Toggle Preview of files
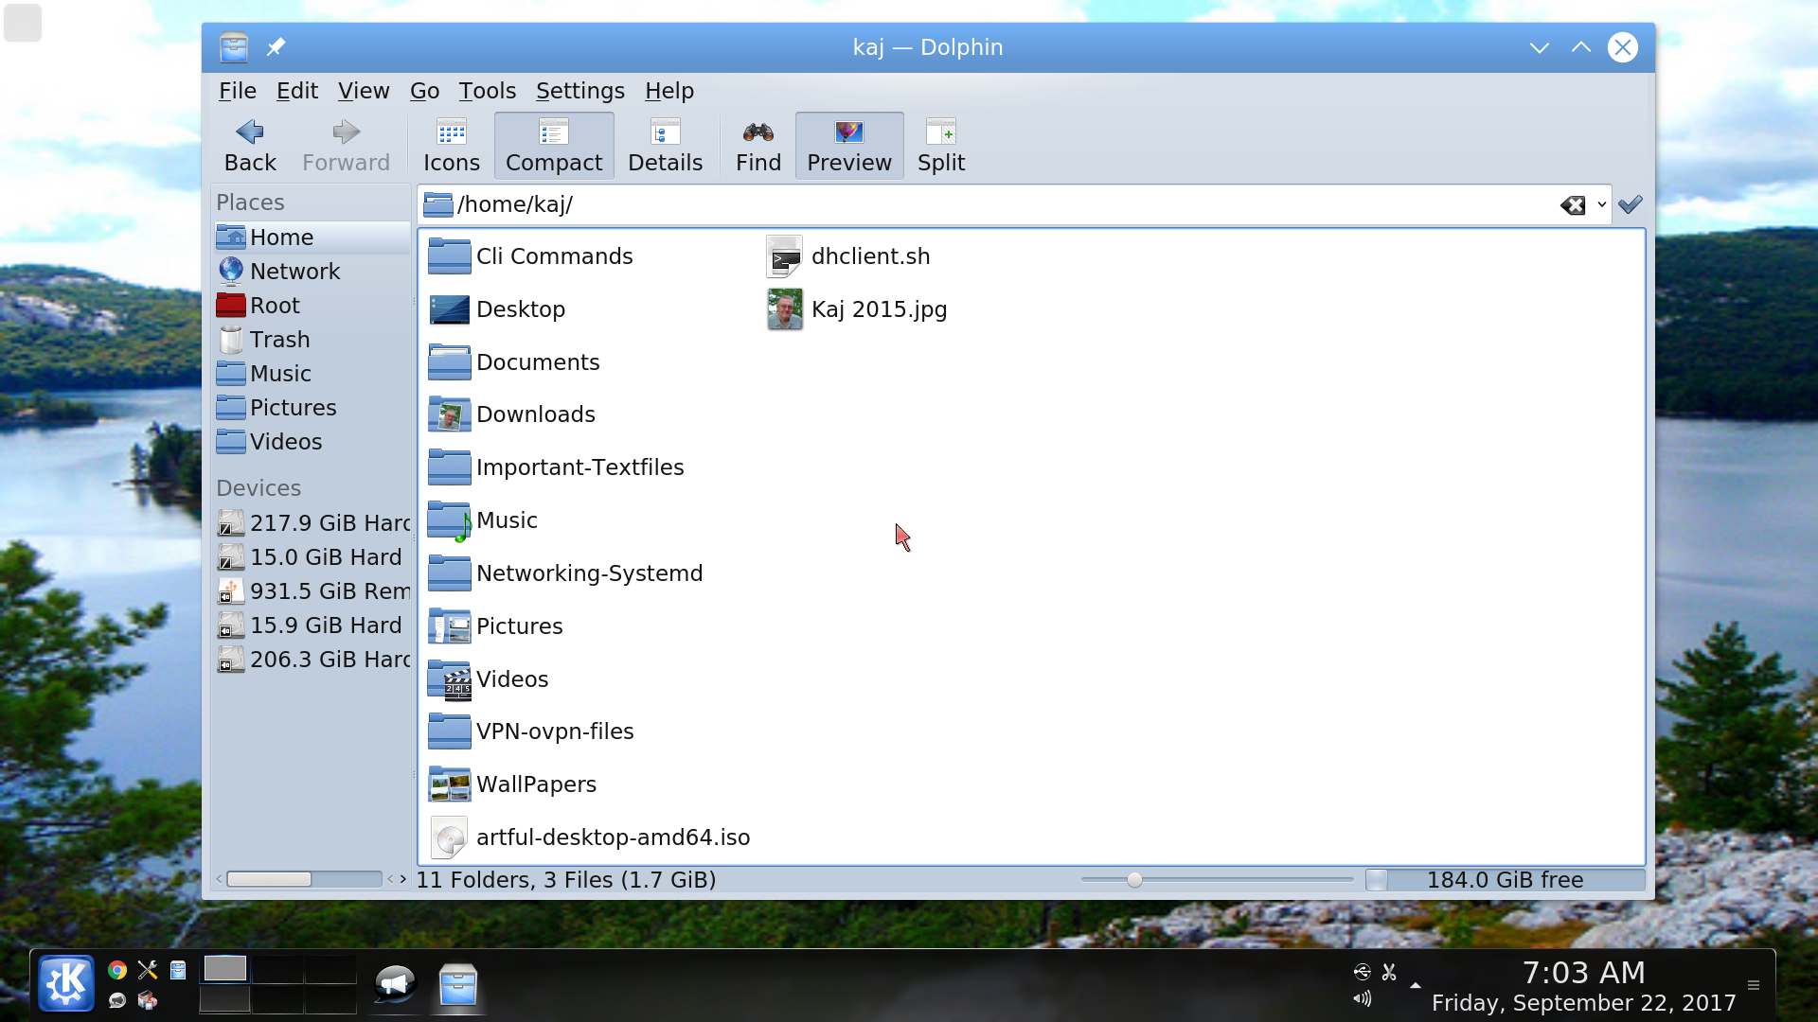Image resolution: width=1818 pixels, height=1022 pixels. coord(849,146)
